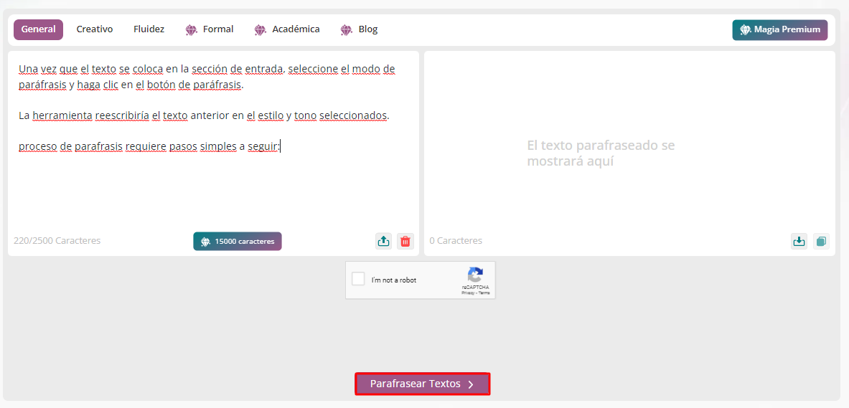Click the word seleccionados in input text
The width and height of the screenshot is (849, 408).
[x=353, y=115]
